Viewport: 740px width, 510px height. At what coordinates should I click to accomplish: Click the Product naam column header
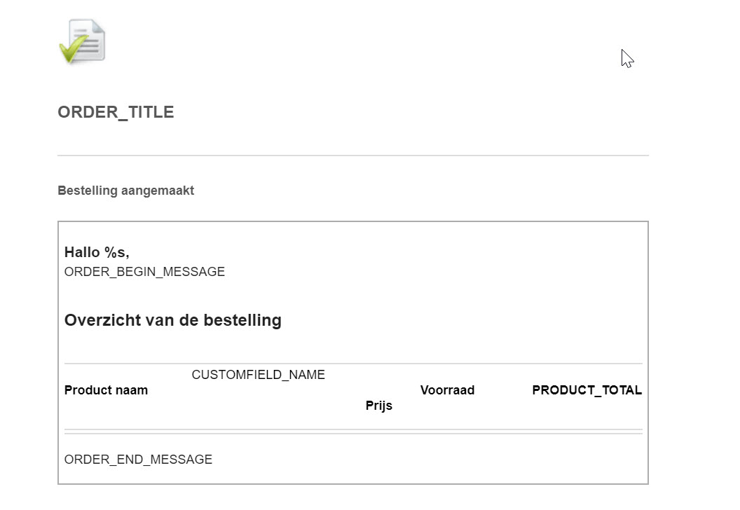[x=107, y=390]
